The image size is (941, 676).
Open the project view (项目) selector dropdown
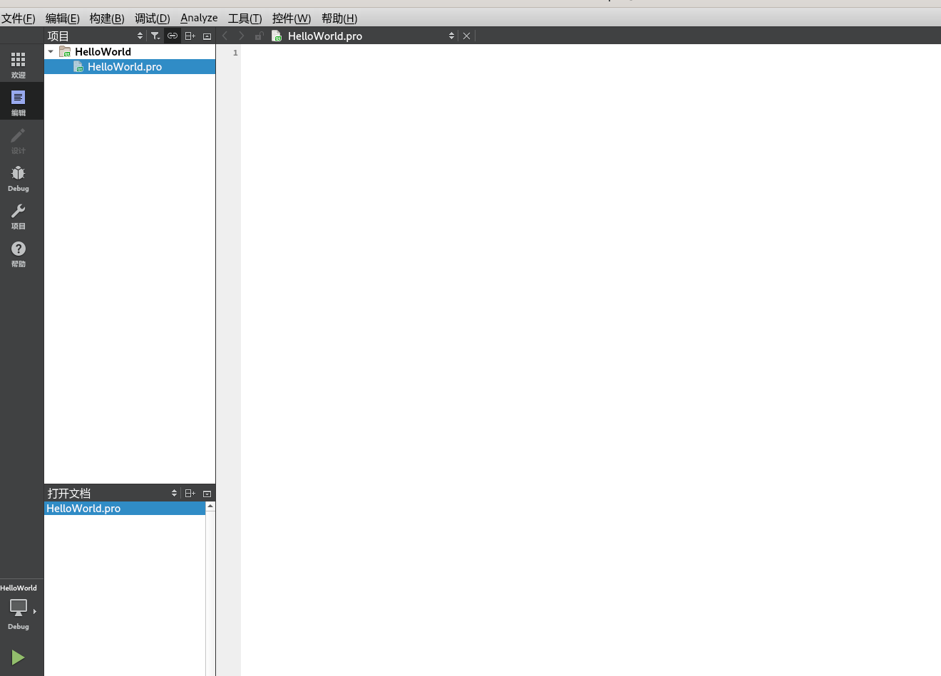(96, 36)
